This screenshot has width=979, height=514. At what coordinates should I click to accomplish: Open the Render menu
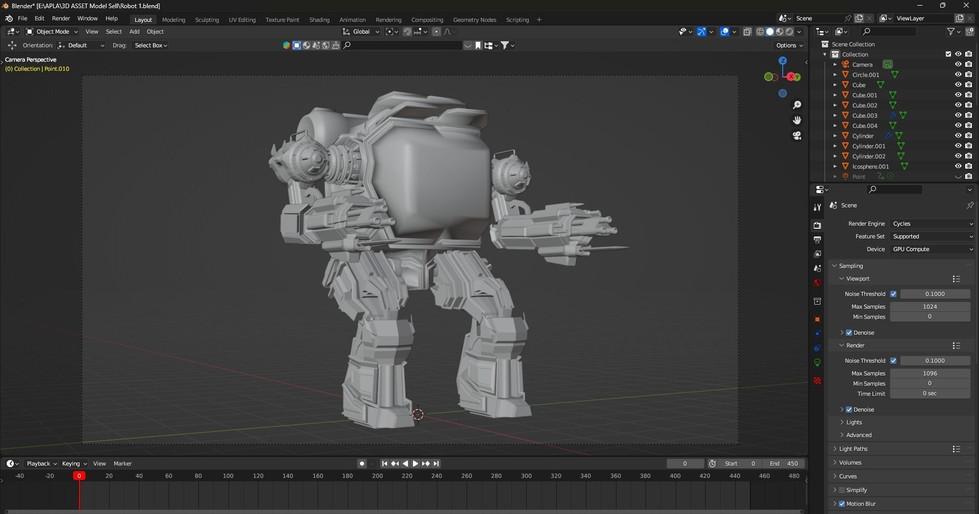click(x=61, y=18)
